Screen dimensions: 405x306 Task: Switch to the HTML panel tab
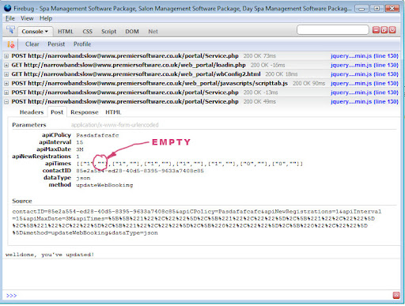coord(66,32)
